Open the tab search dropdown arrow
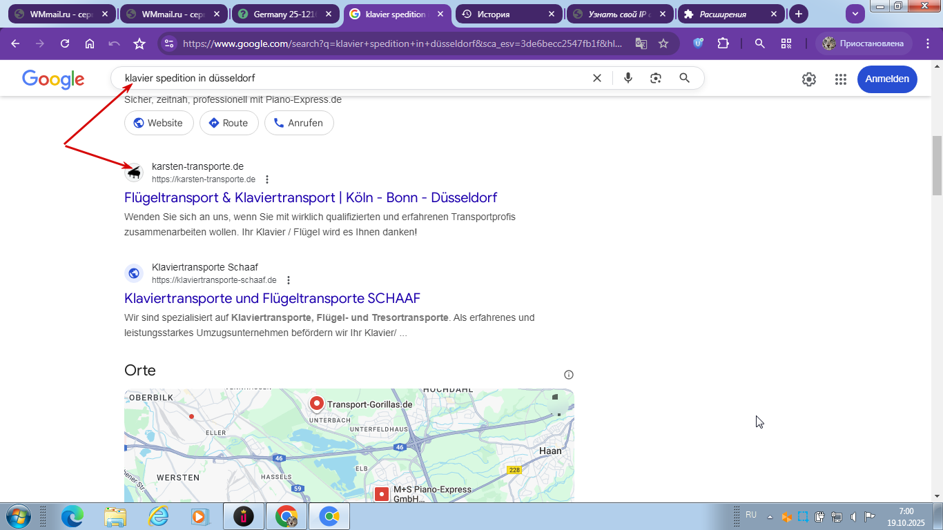The image size is (943, 530). [x=855, y=14]
